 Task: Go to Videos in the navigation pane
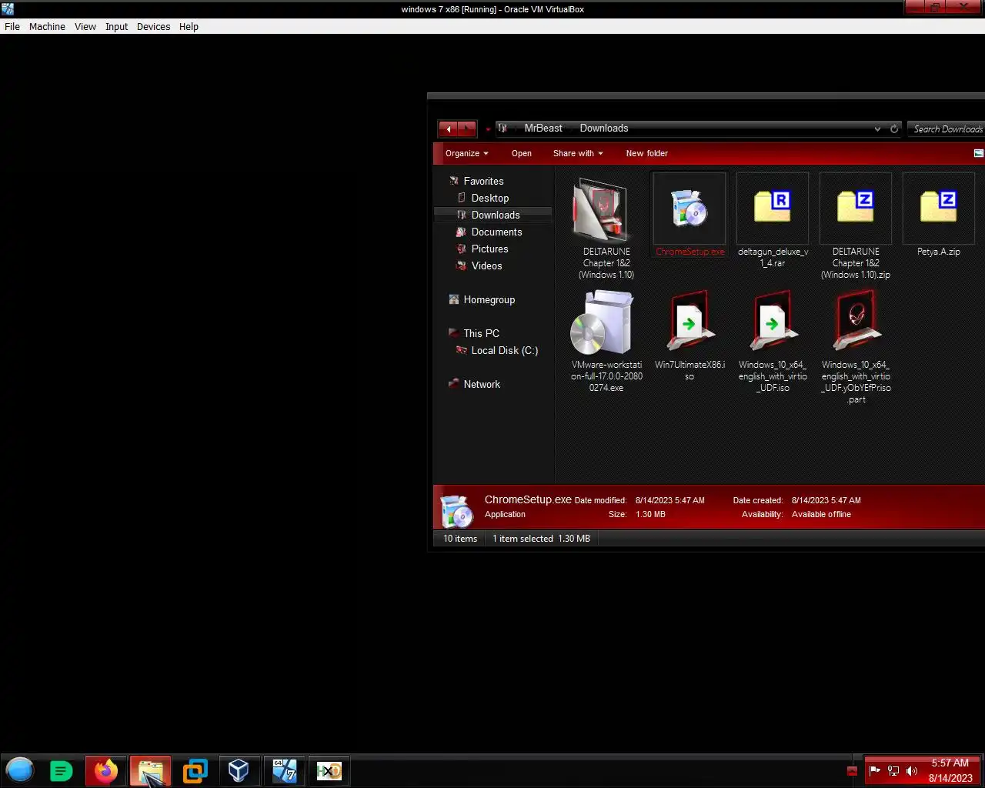(x=486, y=265)
